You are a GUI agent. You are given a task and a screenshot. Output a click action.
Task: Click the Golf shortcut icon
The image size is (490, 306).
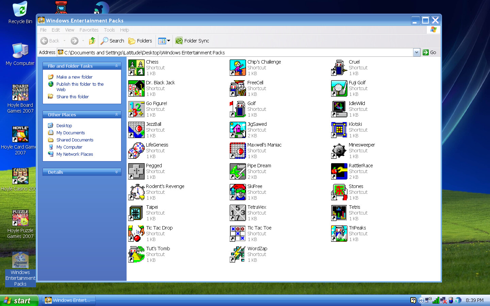pos(238,109)
